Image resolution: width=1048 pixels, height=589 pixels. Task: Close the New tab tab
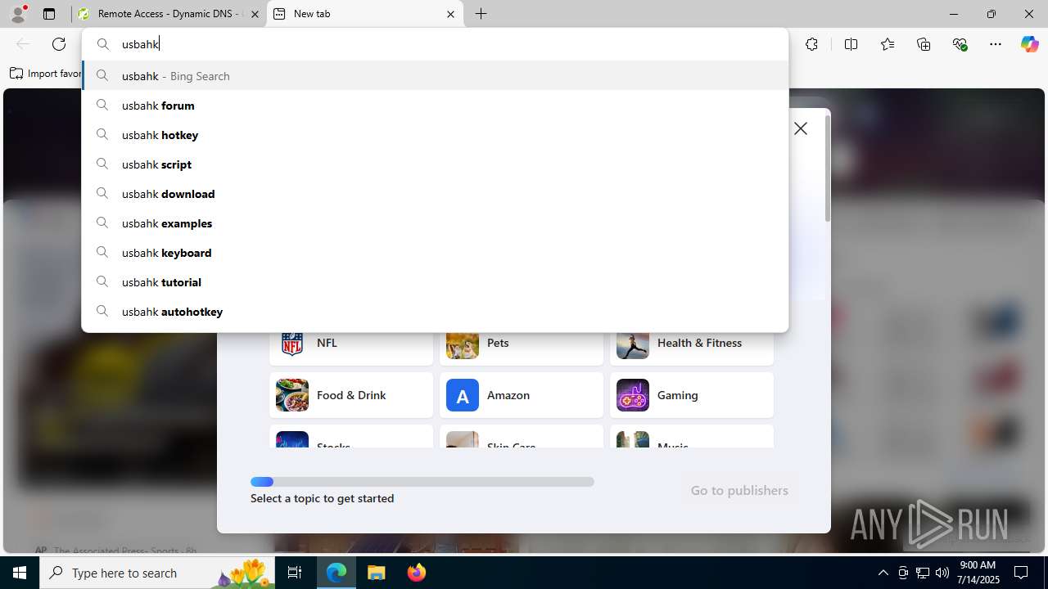click(450, 14)
